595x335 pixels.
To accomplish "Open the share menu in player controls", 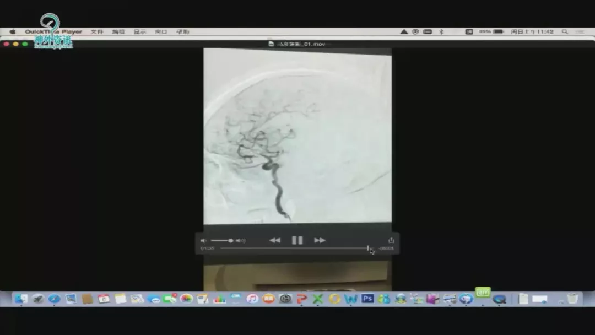I will [391, 240].
